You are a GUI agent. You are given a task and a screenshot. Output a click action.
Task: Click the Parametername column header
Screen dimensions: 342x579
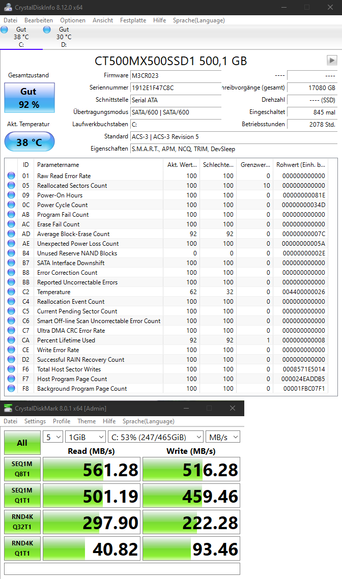click(x=99, y=165)
